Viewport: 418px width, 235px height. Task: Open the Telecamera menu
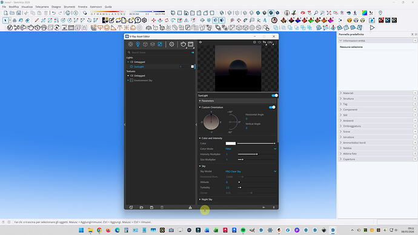pyautogui.click(x=42, y=7)
